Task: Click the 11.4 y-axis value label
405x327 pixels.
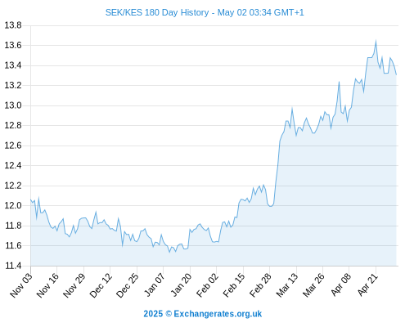Action: pos(13,266)
